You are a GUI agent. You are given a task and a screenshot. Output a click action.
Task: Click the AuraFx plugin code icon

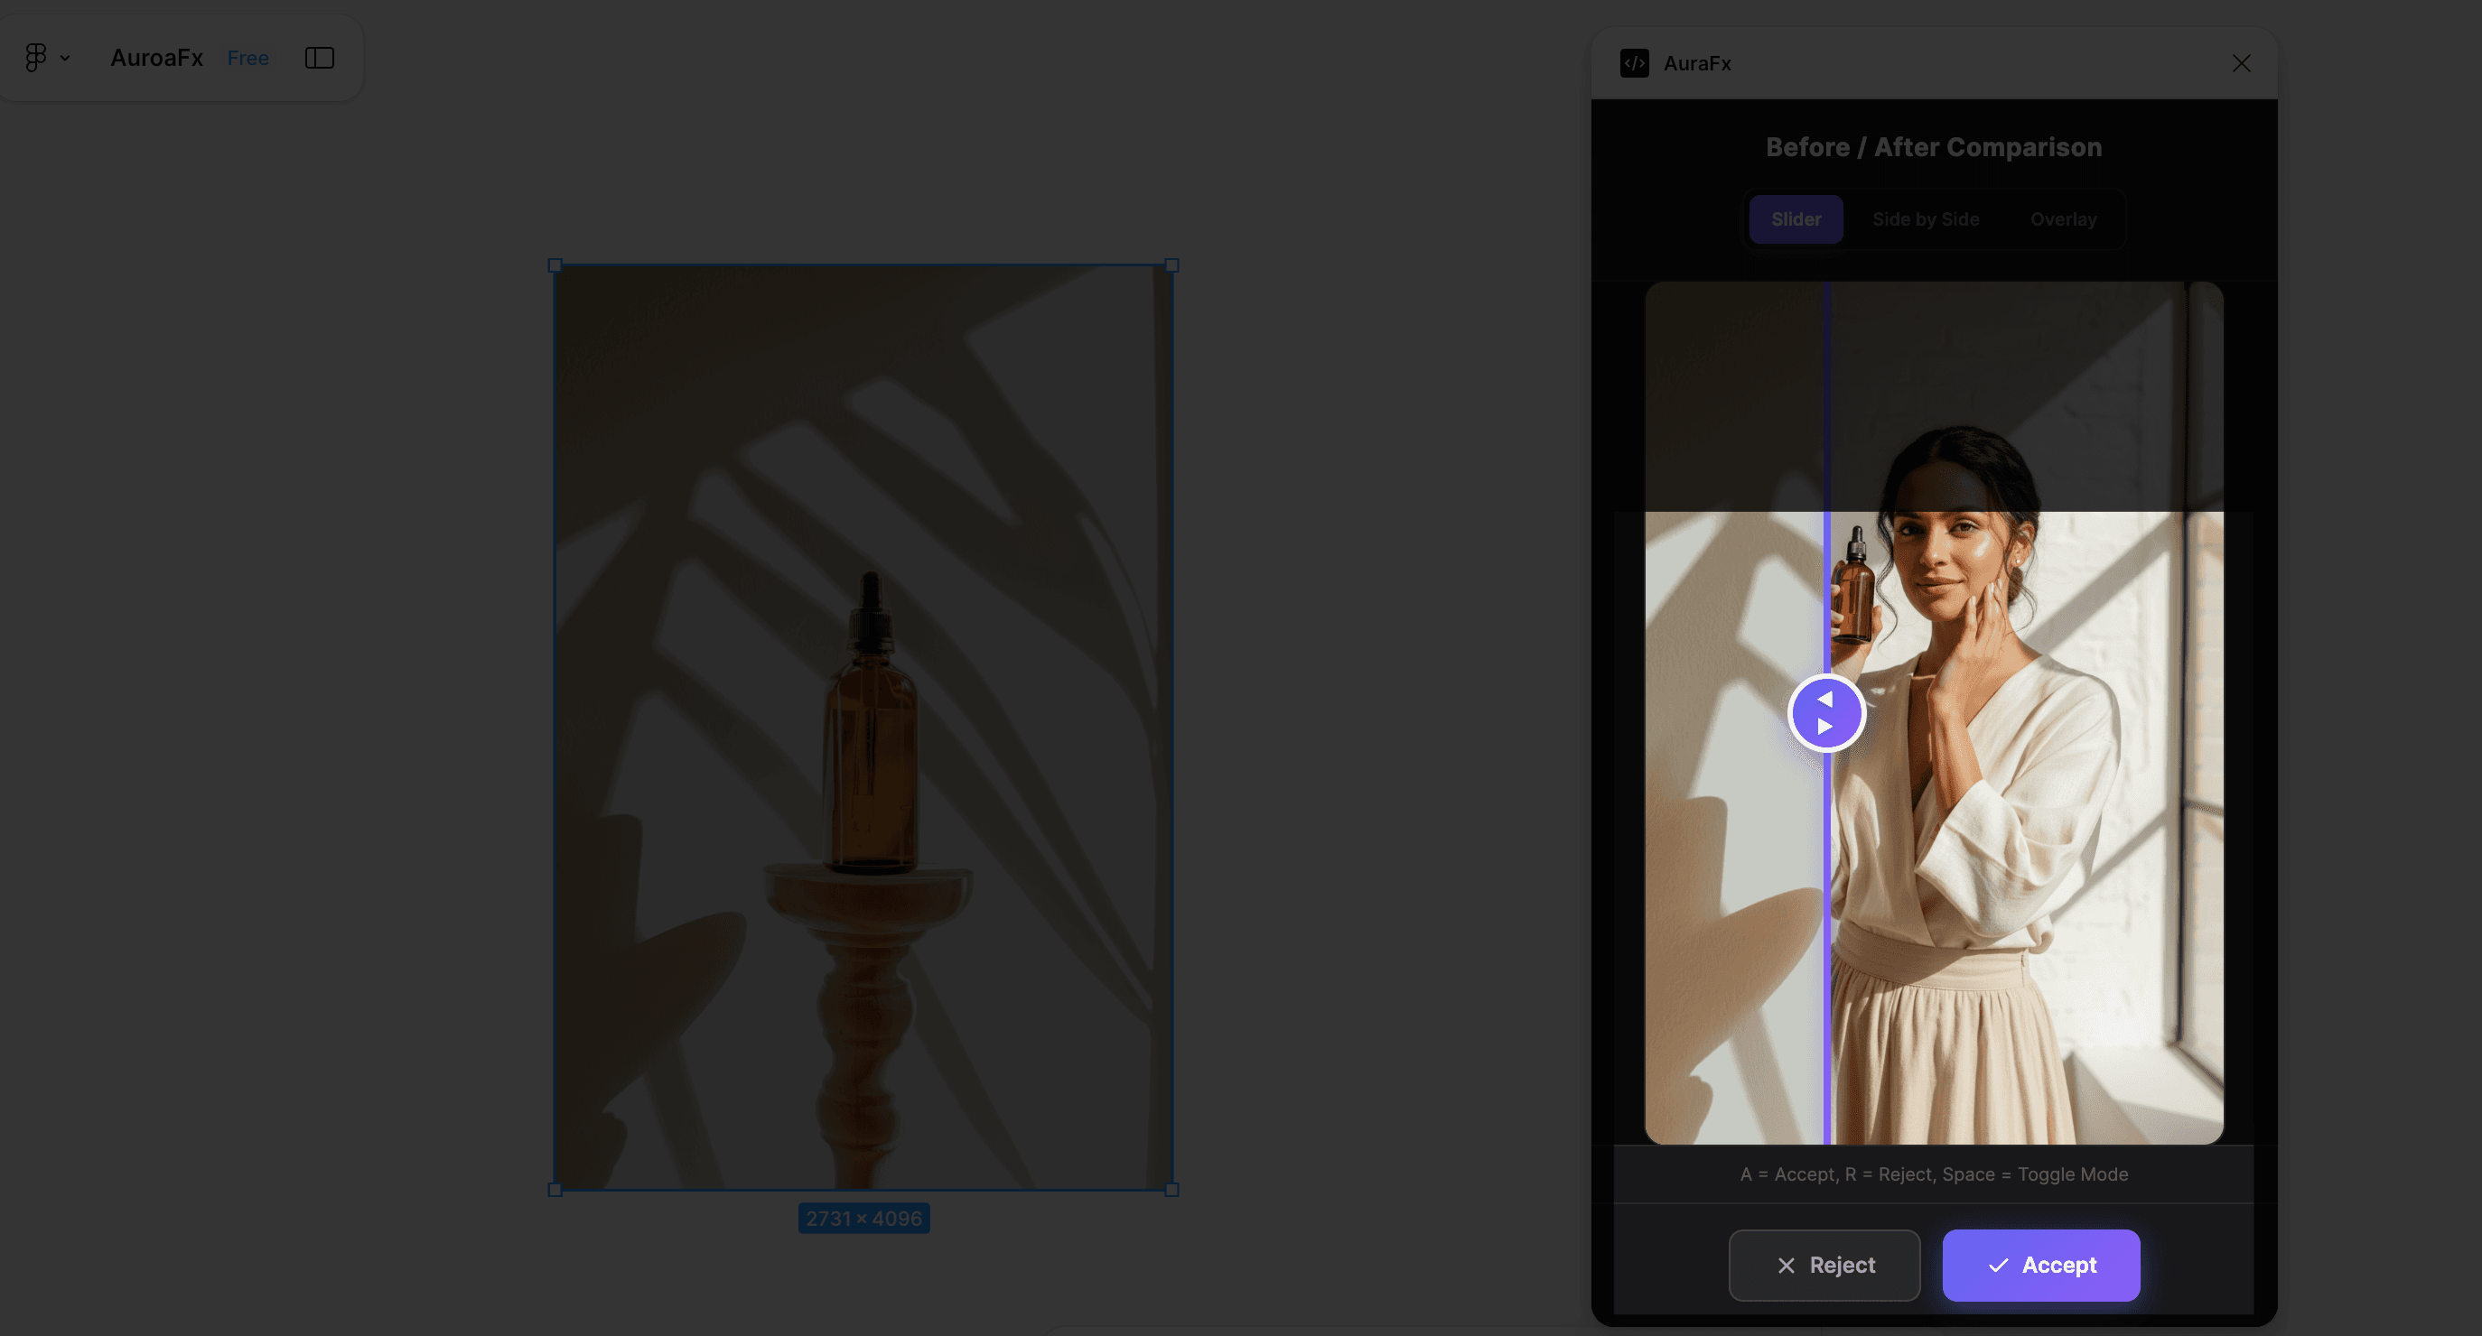click(1634, 63)
